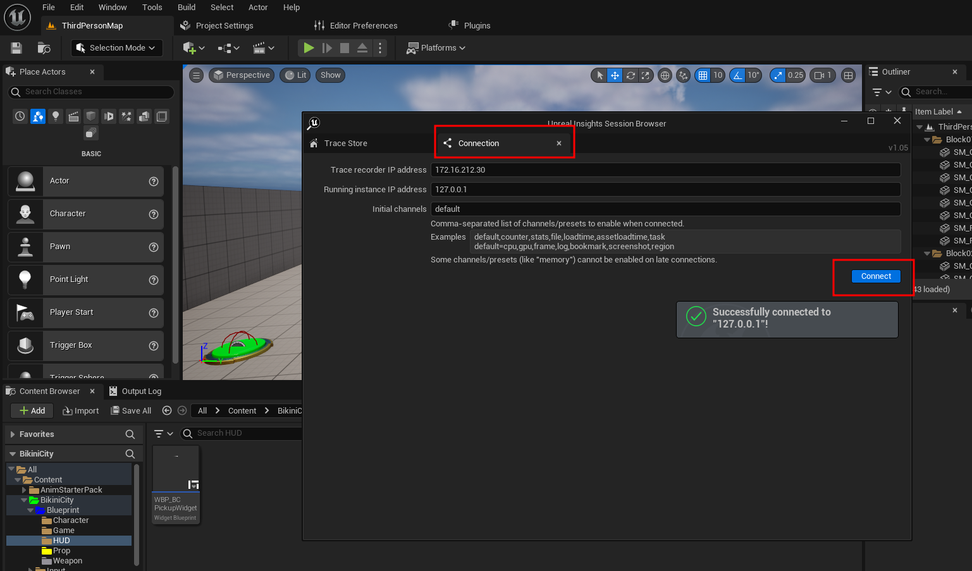This screenshot has height=571, width=972.
Task: Select the Character item in Place Actors
Action: pyautogui.click(x=85, y=214)
